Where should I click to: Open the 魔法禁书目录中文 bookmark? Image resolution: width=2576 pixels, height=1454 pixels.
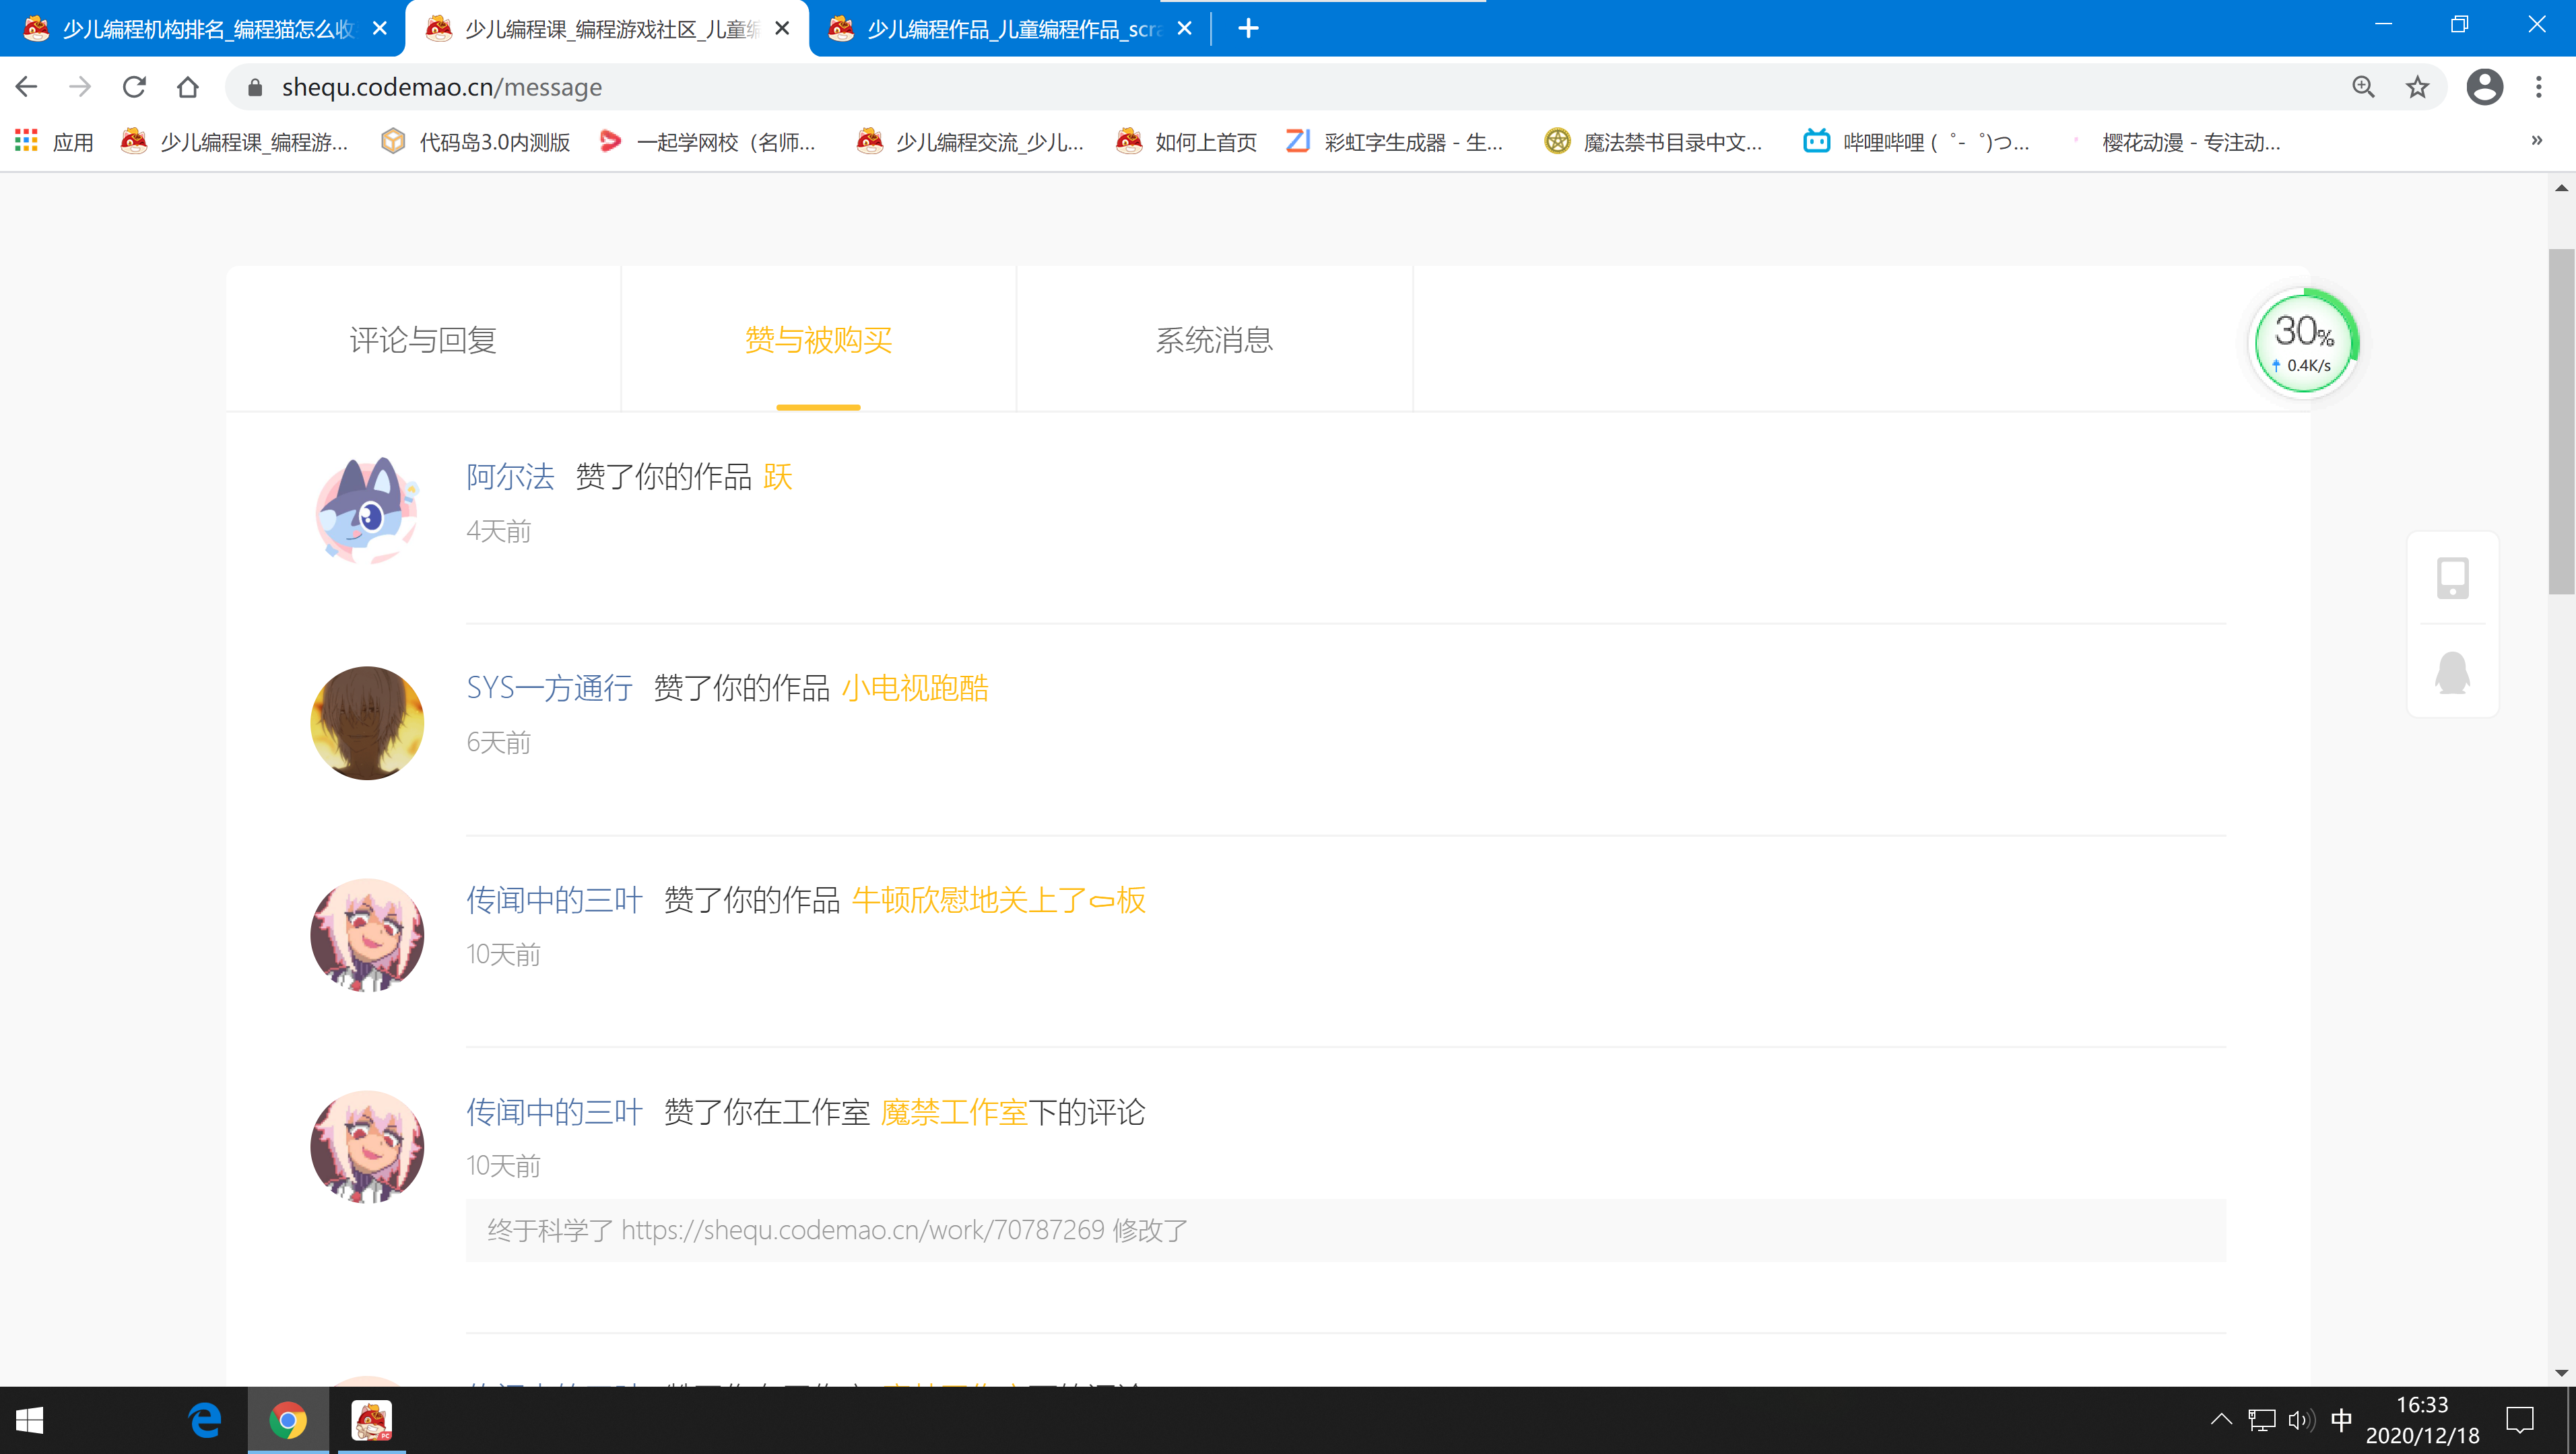1653,142
